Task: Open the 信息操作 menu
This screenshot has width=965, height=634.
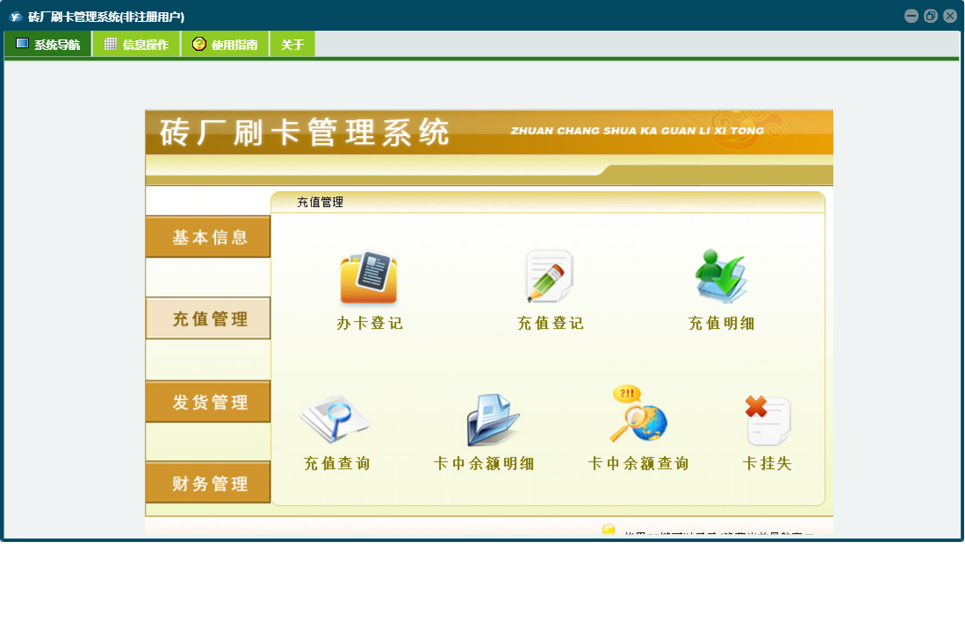Action: pyautogui.click(x=137, y=44)
